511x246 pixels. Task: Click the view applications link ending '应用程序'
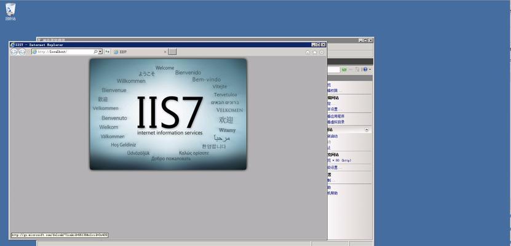336,116
